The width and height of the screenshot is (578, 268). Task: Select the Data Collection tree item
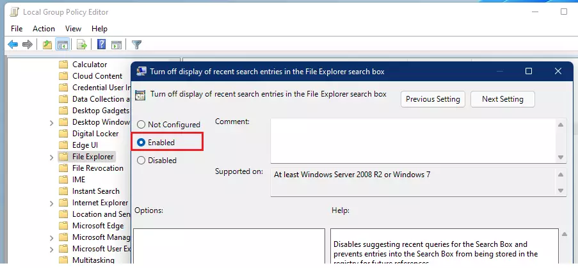coord(101,99)
